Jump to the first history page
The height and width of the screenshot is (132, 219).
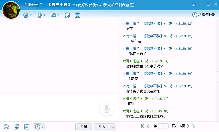pyautogui.click(x=142, y=126)
